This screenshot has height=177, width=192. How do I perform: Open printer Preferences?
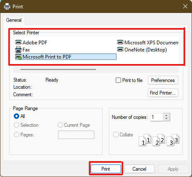[x=163, y=80]
